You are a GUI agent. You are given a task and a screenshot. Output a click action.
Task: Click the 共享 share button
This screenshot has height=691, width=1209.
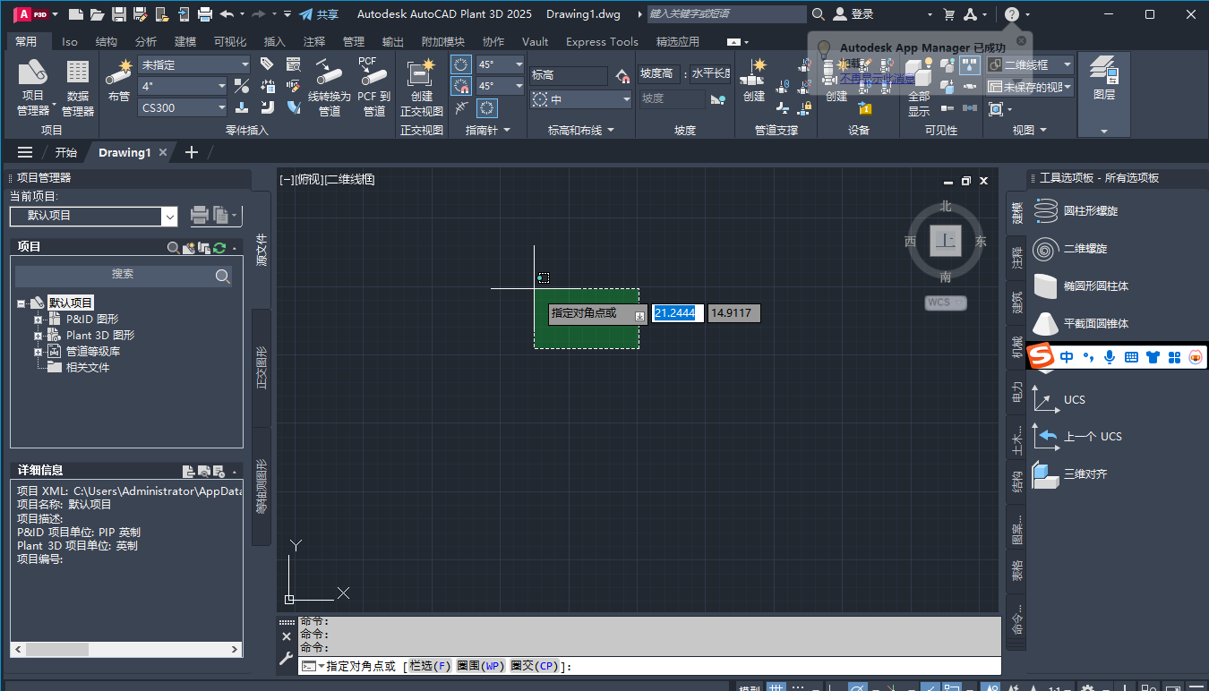[319, 14]
